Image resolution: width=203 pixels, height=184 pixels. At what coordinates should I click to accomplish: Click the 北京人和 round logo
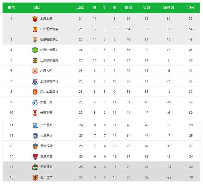35,71
